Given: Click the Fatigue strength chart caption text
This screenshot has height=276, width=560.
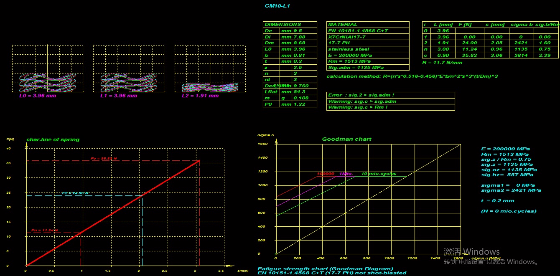Looking at the screenshot, I should 325,269.
